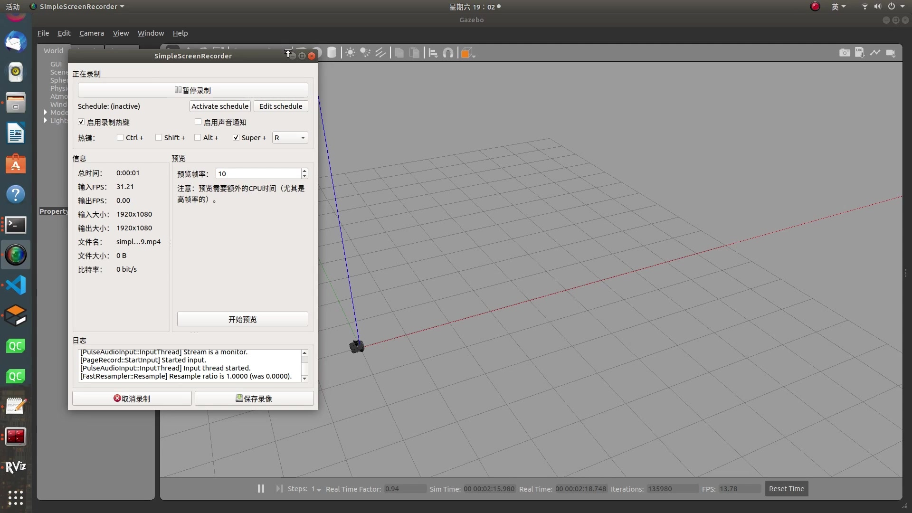912x513 pixels.
Task: Open the log data recording icon
Action: click(x=860, y=53)
